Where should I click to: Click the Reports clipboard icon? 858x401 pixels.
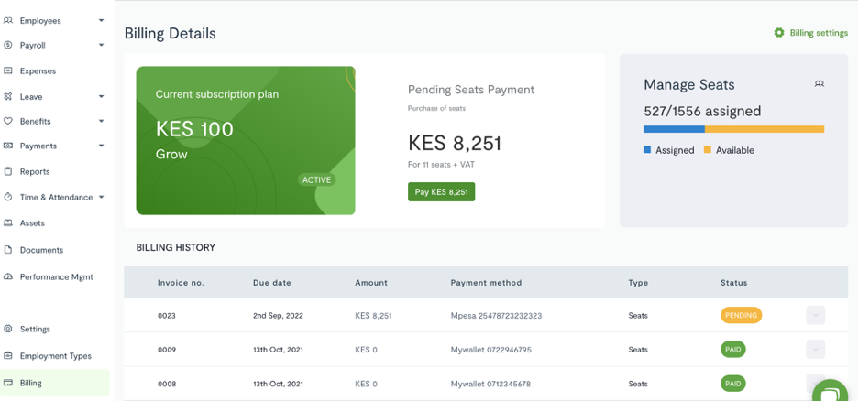(x=7, y=171)
